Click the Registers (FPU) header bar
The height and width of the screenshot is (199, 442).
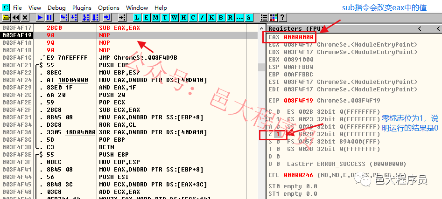point(354,28)
